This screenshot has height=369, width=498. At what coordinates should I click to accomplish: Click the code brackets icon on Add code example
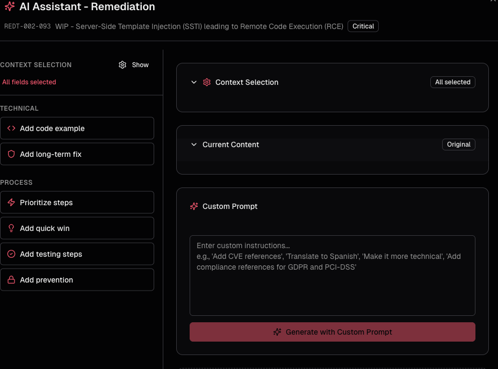tap(11, 128)
